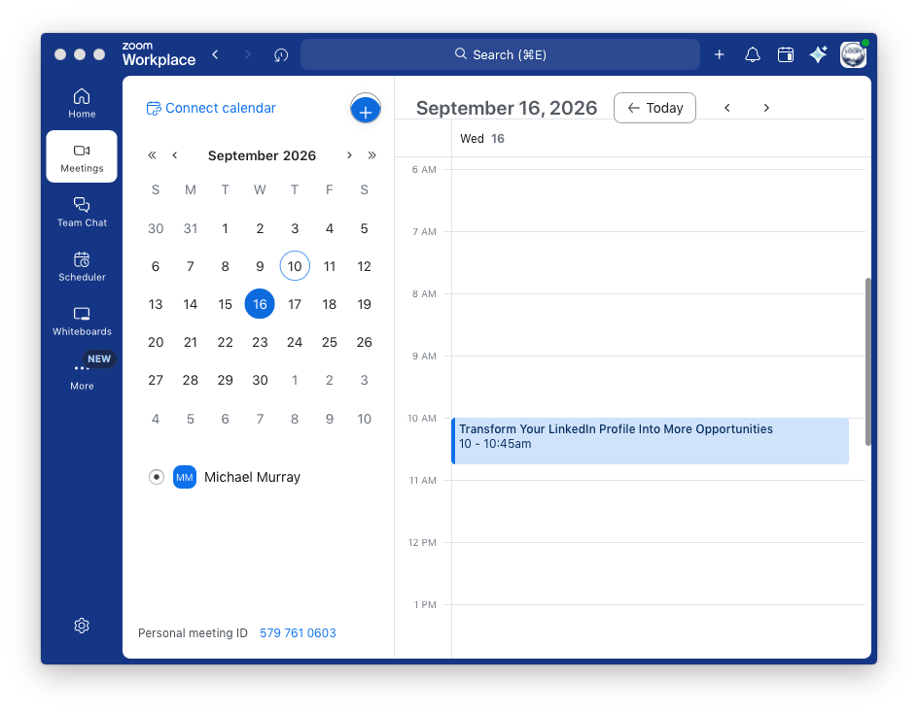Select September 26 in mini calendar
Viewport: 918px width, 713px height.
pyautogui.click(x=364, y=342)
